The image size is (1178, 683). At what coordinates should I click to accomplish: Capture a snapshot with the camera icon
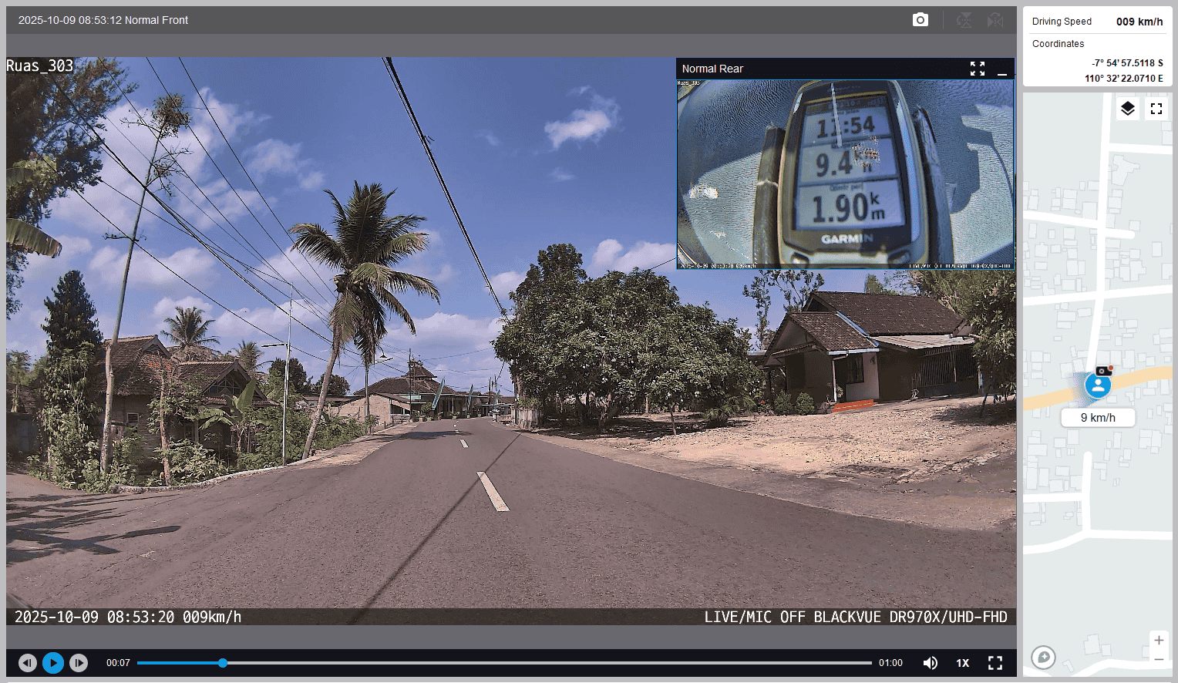[920, 20]
